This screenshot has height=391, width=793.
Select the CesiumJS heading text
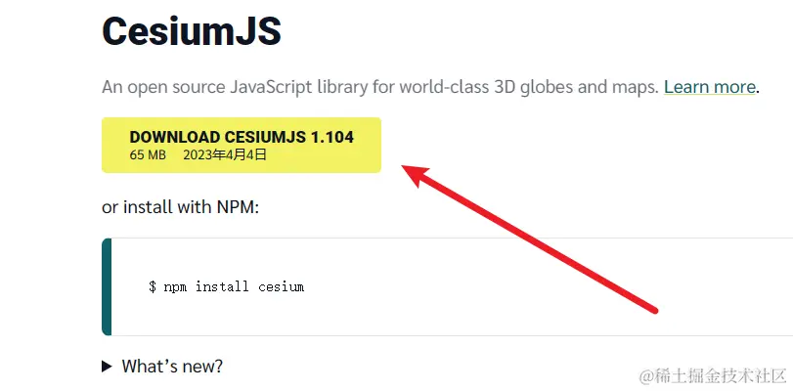[192, 31]
